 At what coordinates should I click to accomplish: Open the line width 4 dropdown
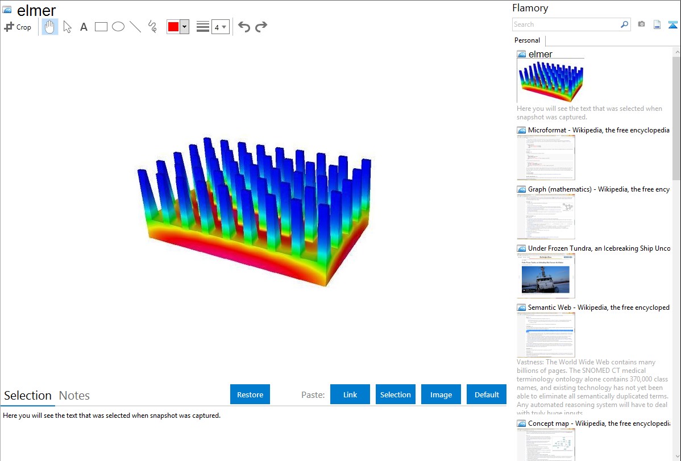click(221, 27)
